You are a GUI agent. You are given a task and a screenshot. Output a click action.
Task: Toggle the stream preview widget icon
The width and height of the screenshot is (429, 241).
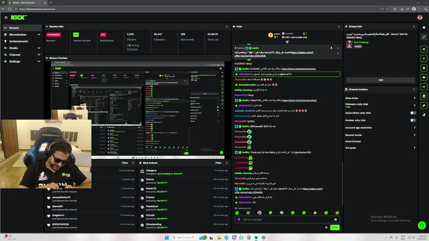tap(424, 49)
